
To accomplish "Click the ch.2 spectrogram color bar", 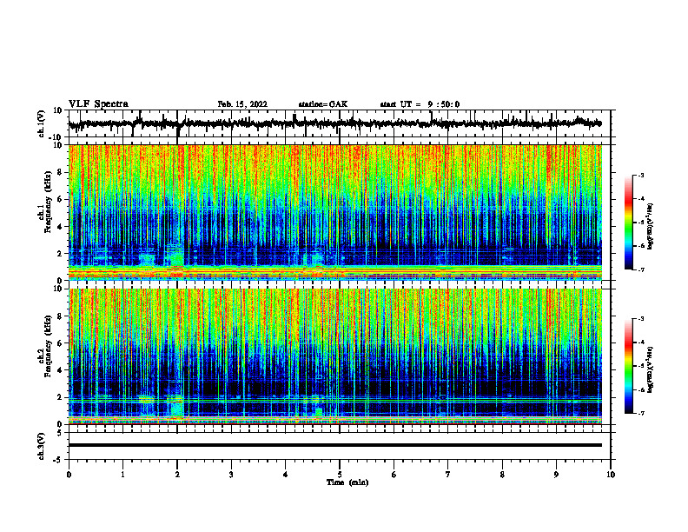I will click(629, 366).
